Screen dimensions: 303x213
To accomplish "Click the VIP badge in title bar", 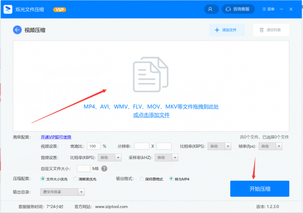I will tap(59, 10).
